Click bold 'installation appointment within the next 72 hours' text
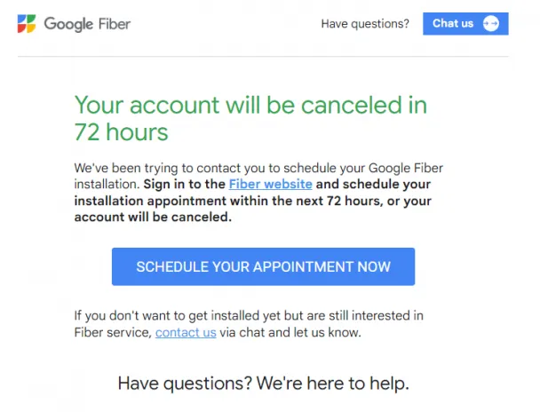The image size is (540, 412). (228, 201)
